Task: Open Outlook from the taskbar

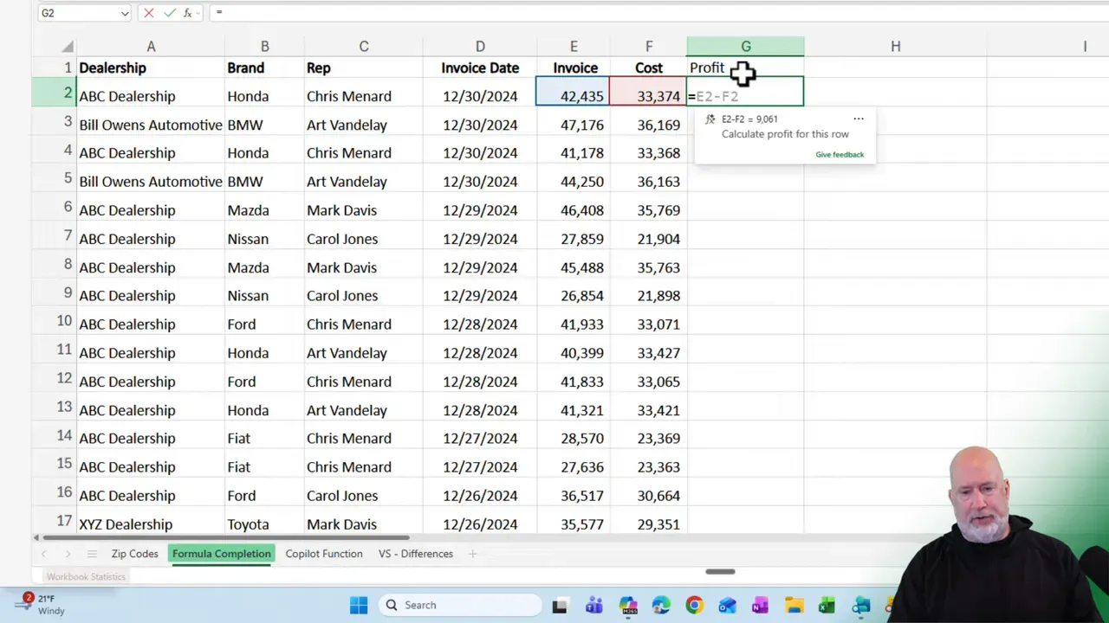Action: (x=726, y=605)
